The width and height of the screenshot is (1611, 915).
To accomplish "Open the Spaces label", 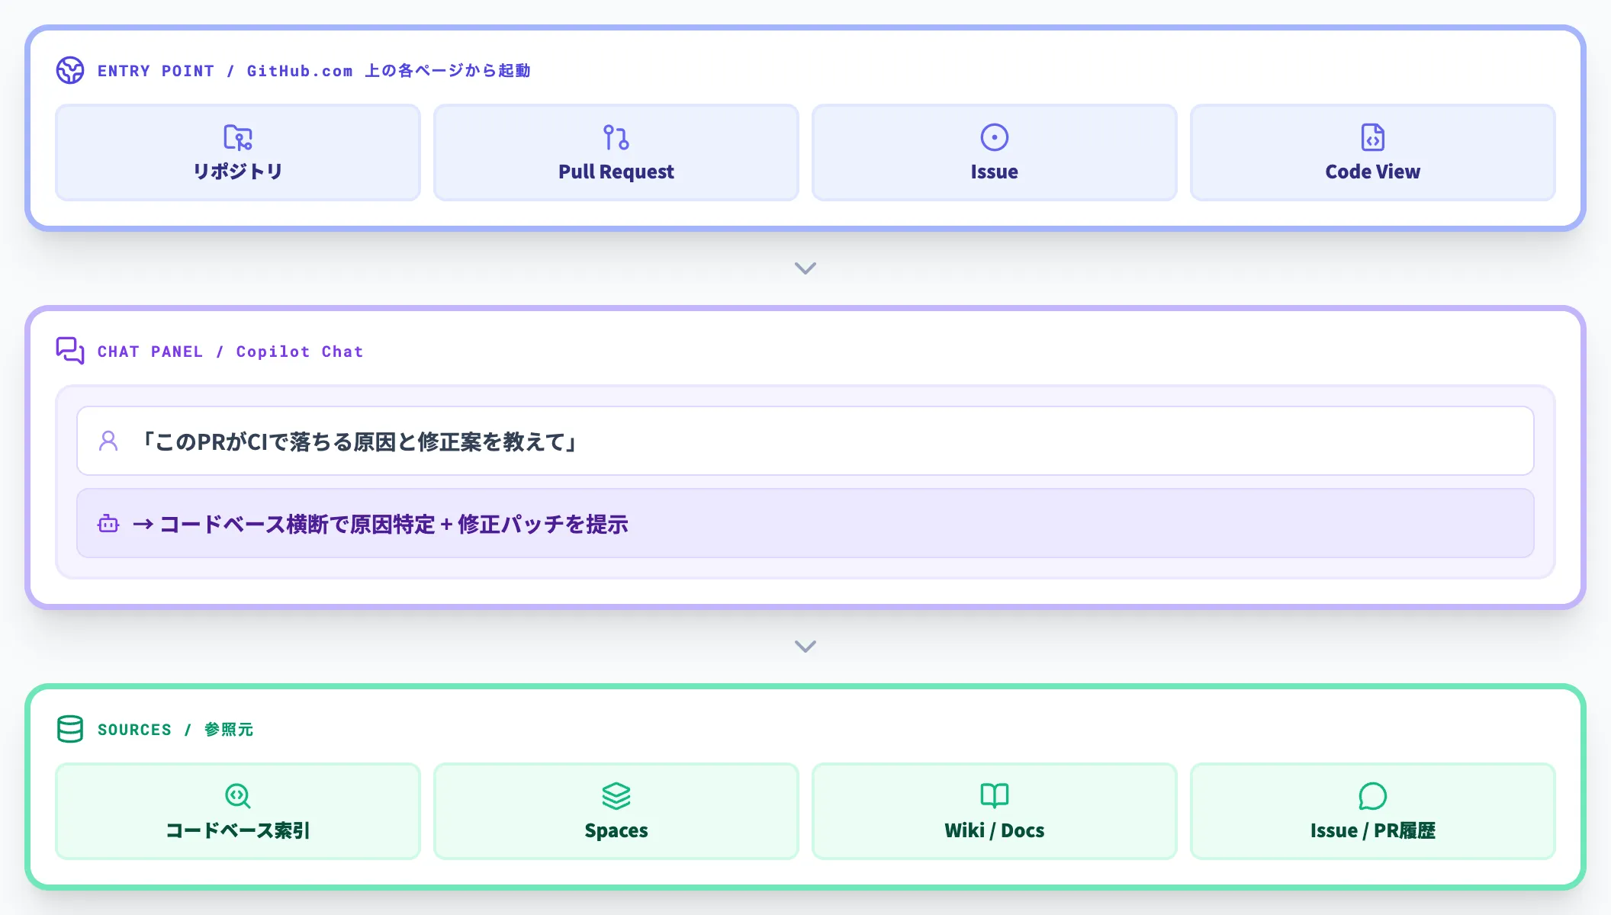I will tap(616, 830).
